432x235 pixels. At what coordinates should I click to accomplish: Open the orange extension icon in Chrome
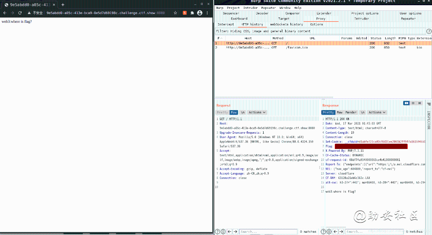tap(184, 13)
